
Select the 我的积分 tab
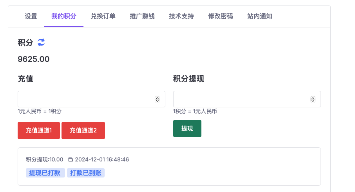(x=64, y=16)
